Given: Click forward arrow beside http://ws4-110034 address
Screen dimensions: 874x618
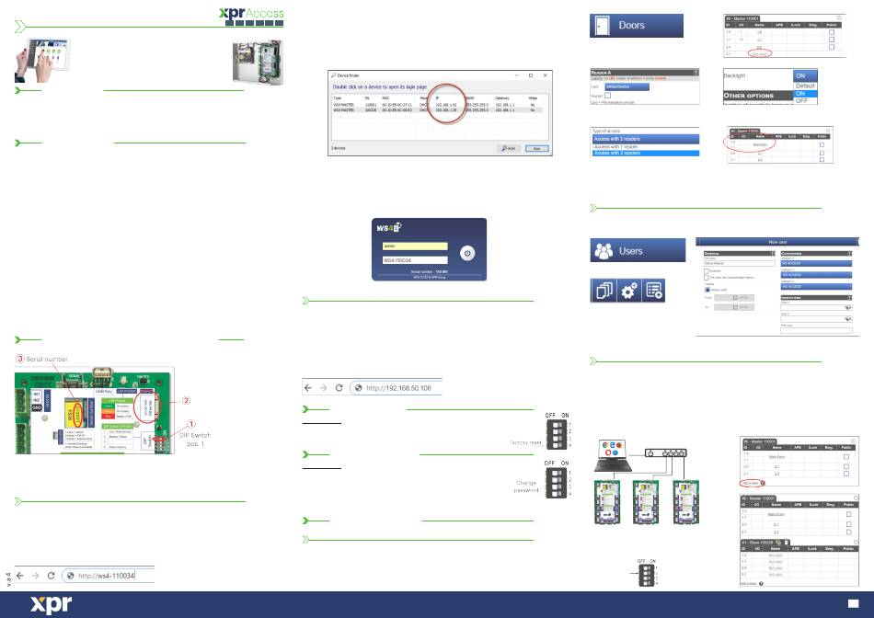Looking at the screenshot, I should pos(36,575).
